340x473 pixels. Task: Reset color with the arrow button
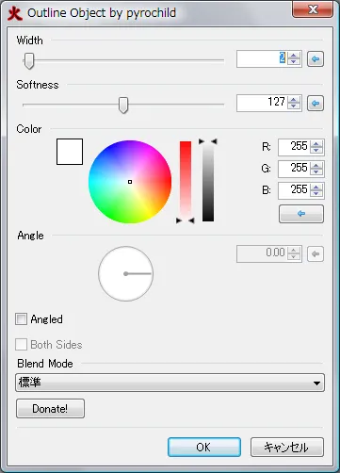pyautogui.click(x=301, y=214)
